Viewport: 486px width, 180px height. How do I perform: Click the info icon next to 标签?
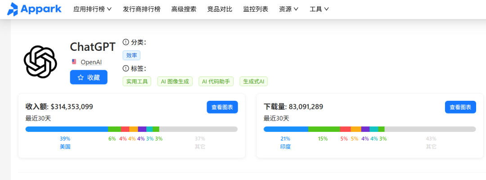point(126,68)
